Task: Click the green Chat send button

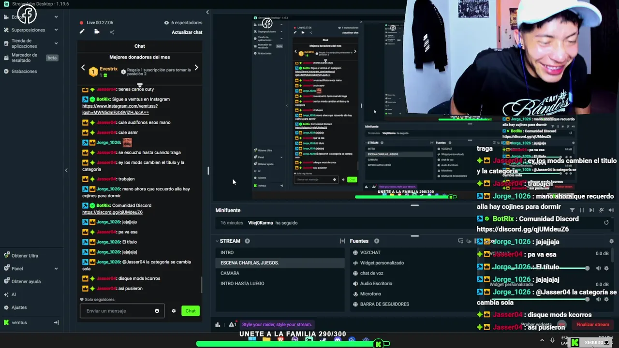Action: click(191, 311)
